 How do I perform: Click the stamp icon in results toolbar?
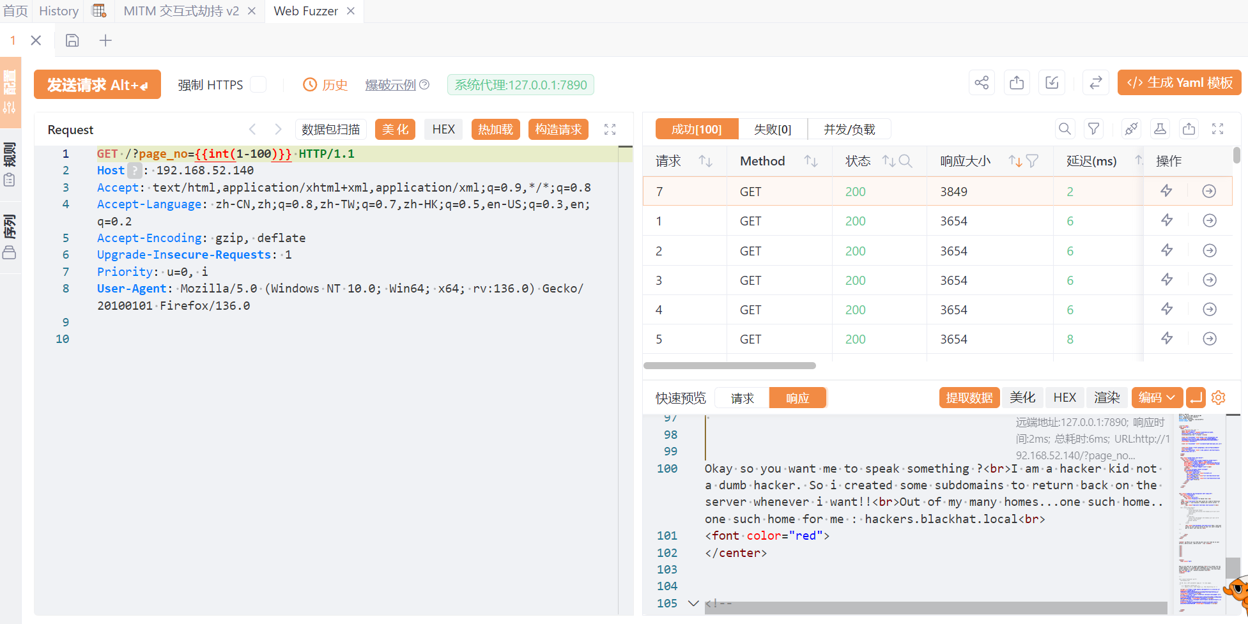(1160, 129)
